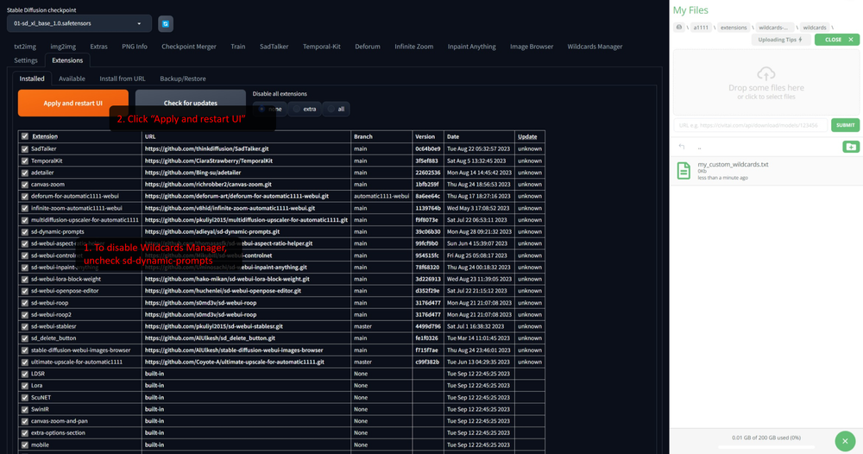This screenshot has width=863, height=454.
Task: Click the refresh checkpoint list icon
Action: click(165, 24)
